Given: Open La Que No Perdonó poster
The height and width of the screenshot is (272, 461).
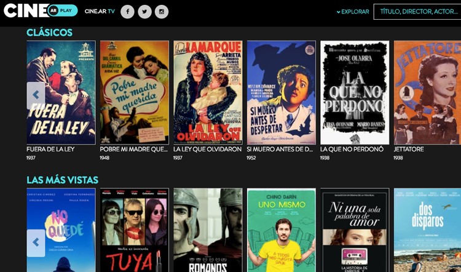Looking at the screenshot, I should click(355, 92).
